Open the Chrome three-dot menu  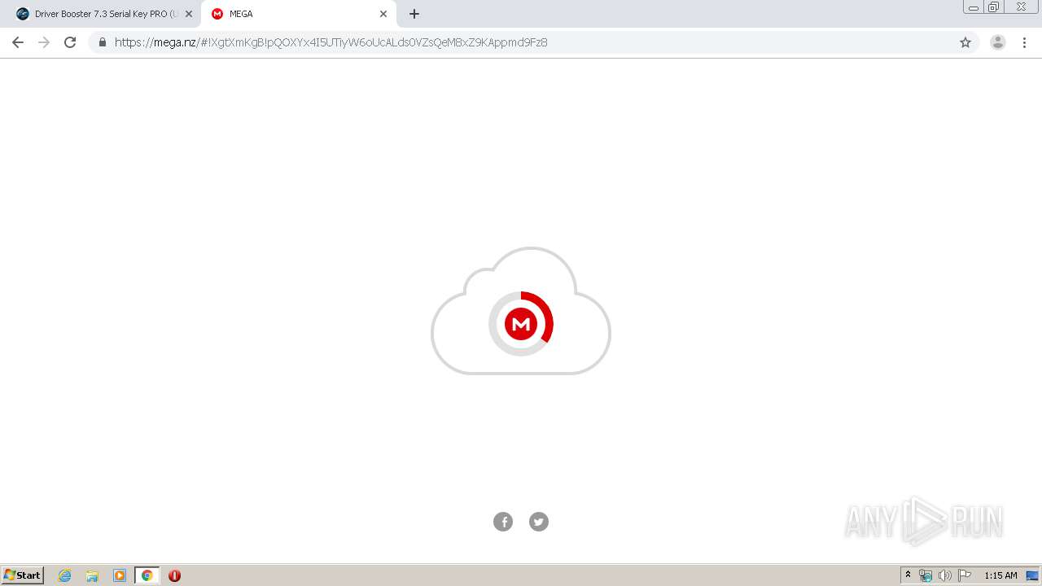click(1024, 42)
